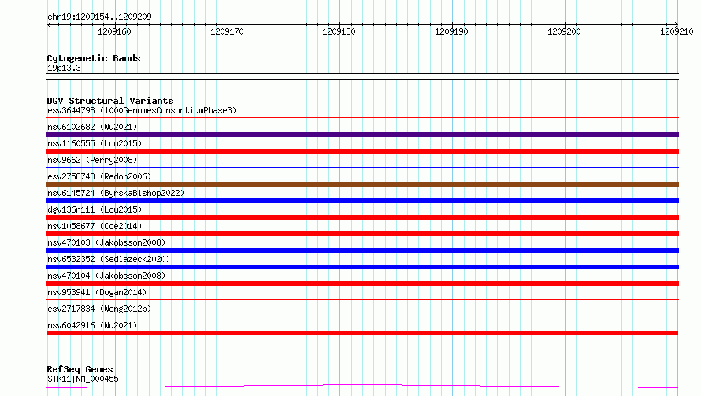The image size is (701, 396).
Task: Open variant nsv6532352 (Sedlazeck2020) label
Action: click(x=109, y=259)
